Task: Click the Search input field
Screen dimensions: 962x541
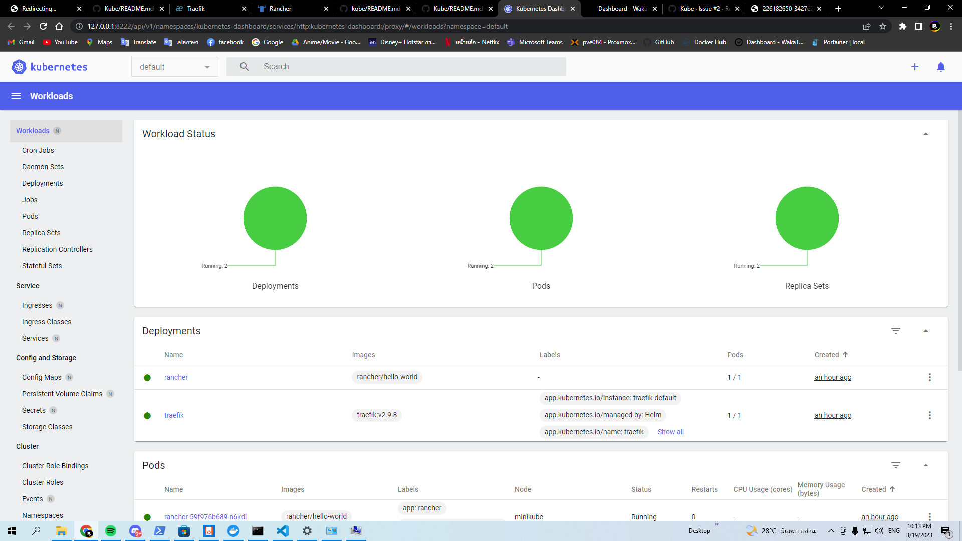Action: (396, 67)
